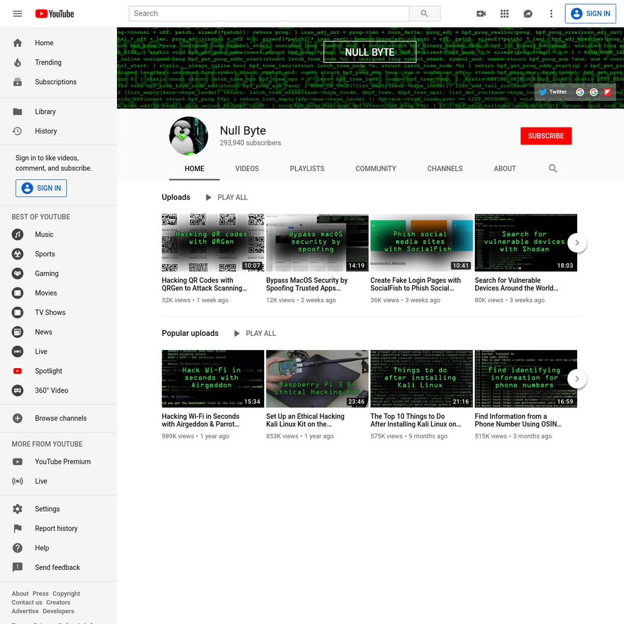Click the create video camera icon
The width and height of the screenshot is (624, 624).
point(481,14)
